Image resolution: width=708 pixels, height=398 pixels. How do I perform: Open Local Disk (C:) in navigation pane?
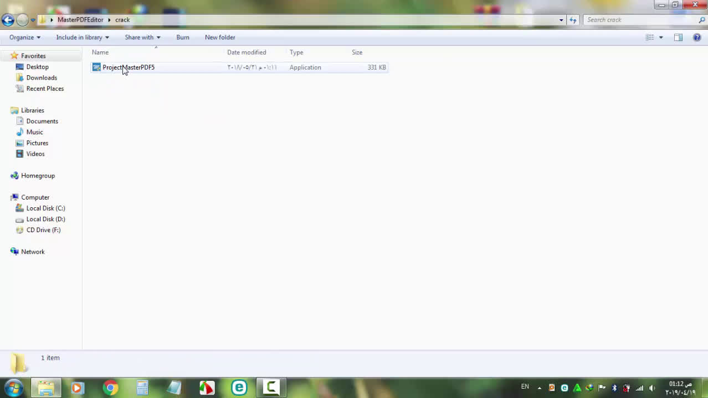click(x=45, y=208)
